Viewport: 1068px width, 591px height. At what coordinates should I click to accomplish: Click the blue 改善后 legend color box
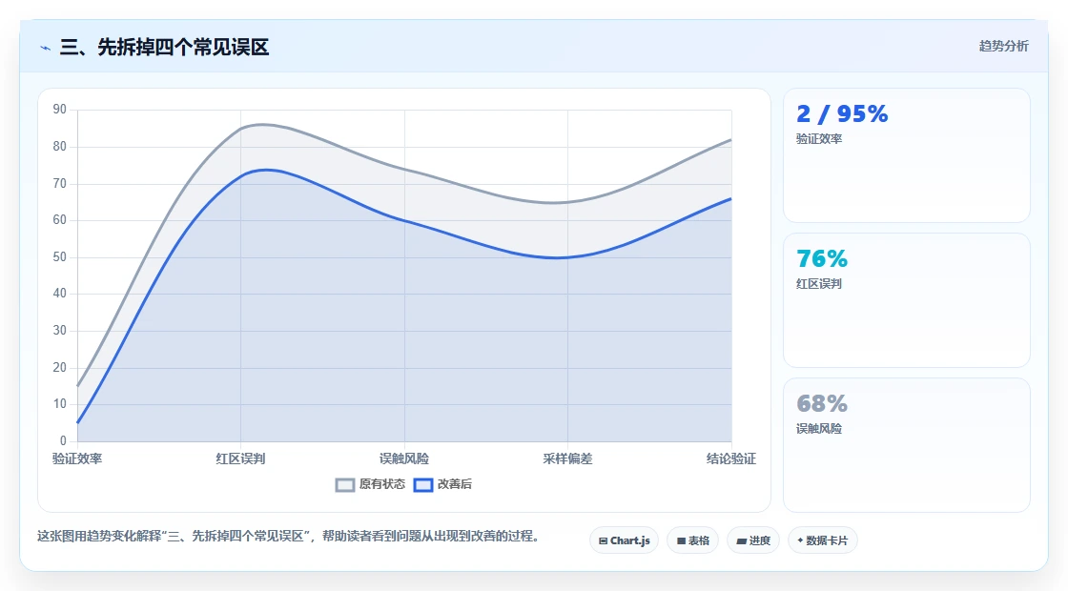pyautogui.click(x=423, y=485)
